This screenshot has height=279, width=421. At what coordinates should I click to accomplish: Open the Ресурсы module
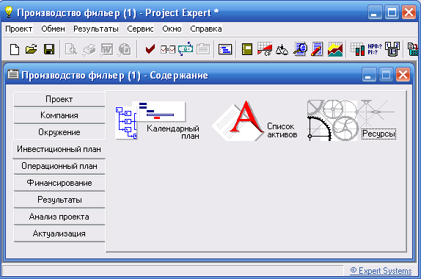tap(352, 120)
